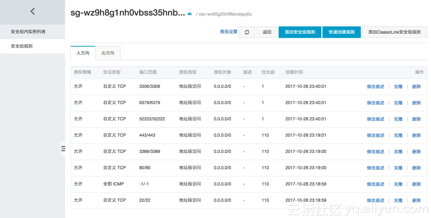
Task: Click the back arrow chevron in sidebar
Action: [x=33, y=12]
